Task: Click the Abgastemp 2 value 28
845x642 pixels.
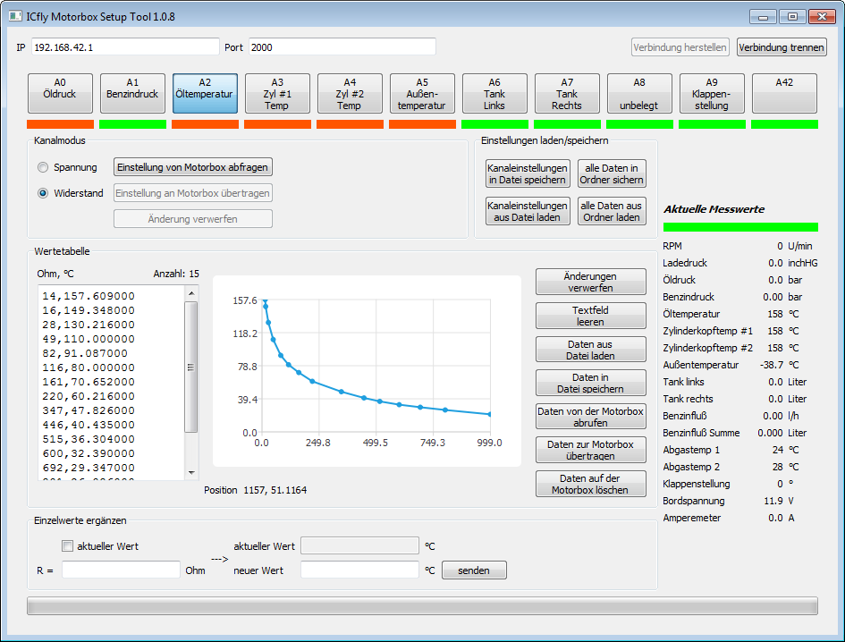Action: (778, 467)
